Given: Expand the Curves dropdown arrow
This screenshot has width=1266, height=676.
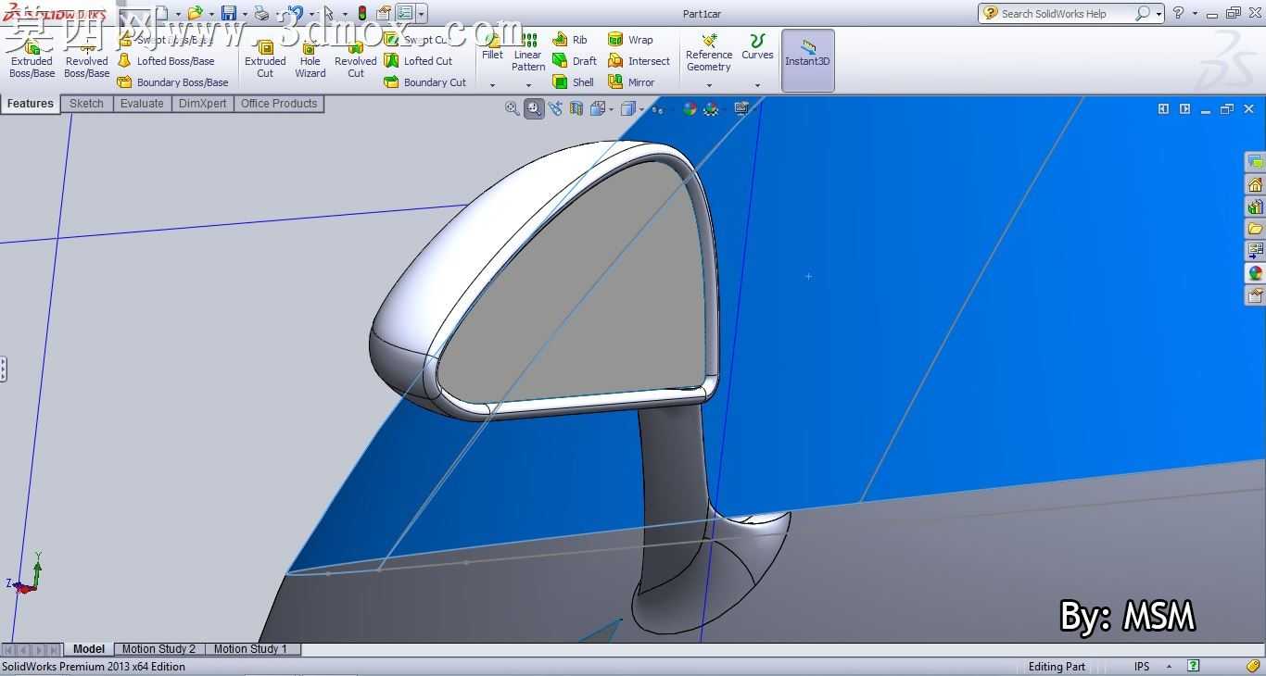Looking at the screenshot, I should coord(757,85).
